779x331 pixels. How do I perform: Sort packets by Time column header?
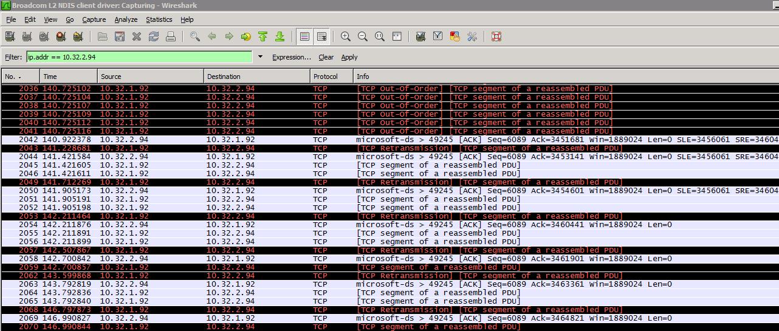coord(69,77)
